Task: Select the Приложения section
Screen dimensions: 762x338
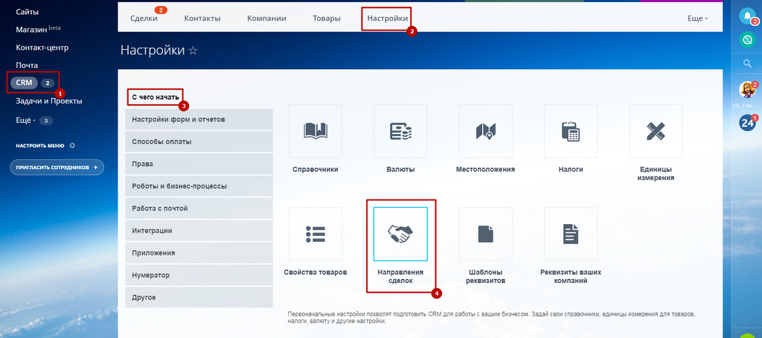Action: click(x=199, y=253)
